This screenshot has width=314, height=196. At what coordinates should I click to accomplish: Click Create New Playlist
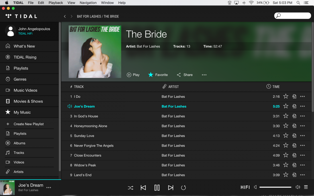pos(29,124)
